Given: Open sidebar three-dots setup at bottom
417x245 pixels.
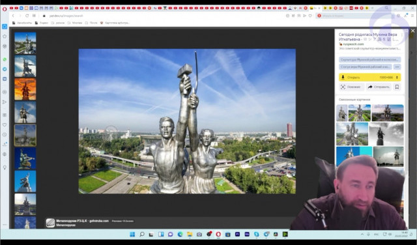Looking at the screenshot, I should point(5,225).
